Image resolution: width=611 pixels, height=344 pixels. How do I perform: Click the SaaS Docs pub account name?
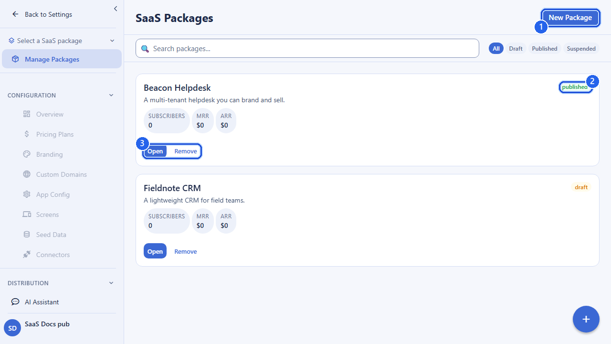[x=47, y=324]
